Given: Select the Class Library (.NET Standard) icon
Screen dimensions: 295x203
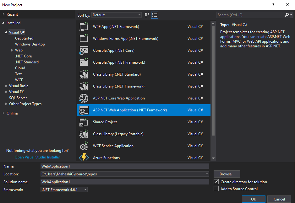Looking at the screenshot, I should point(84,74).
